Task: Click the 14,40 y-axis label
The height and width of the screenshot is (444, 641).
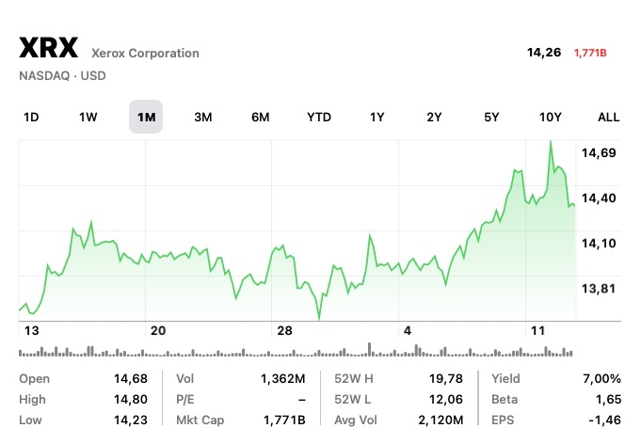Action: 599,198
